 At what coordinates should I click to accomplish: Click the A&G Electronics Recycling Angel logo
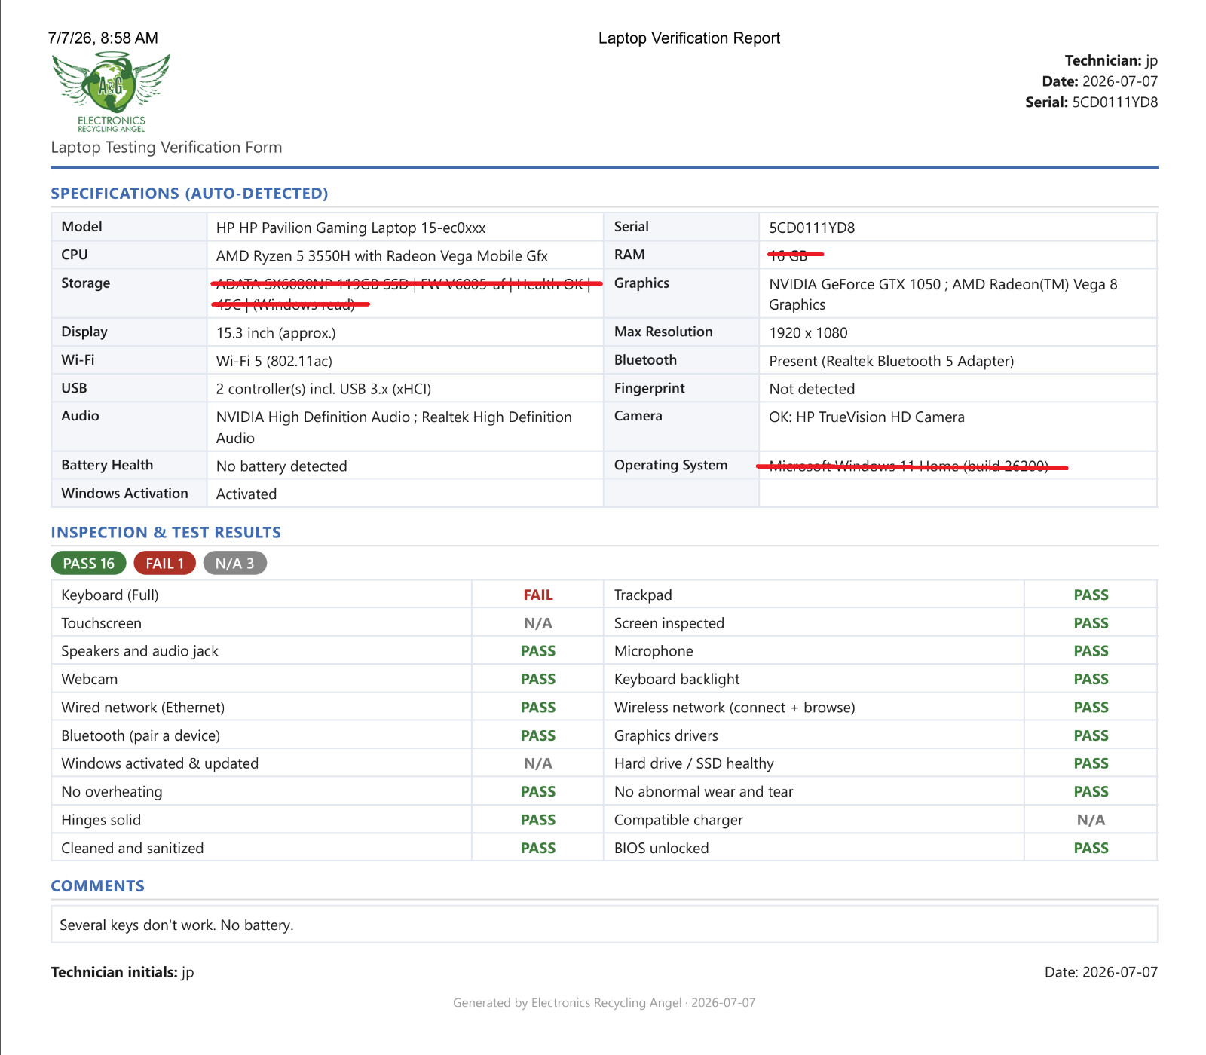(111, 93)
